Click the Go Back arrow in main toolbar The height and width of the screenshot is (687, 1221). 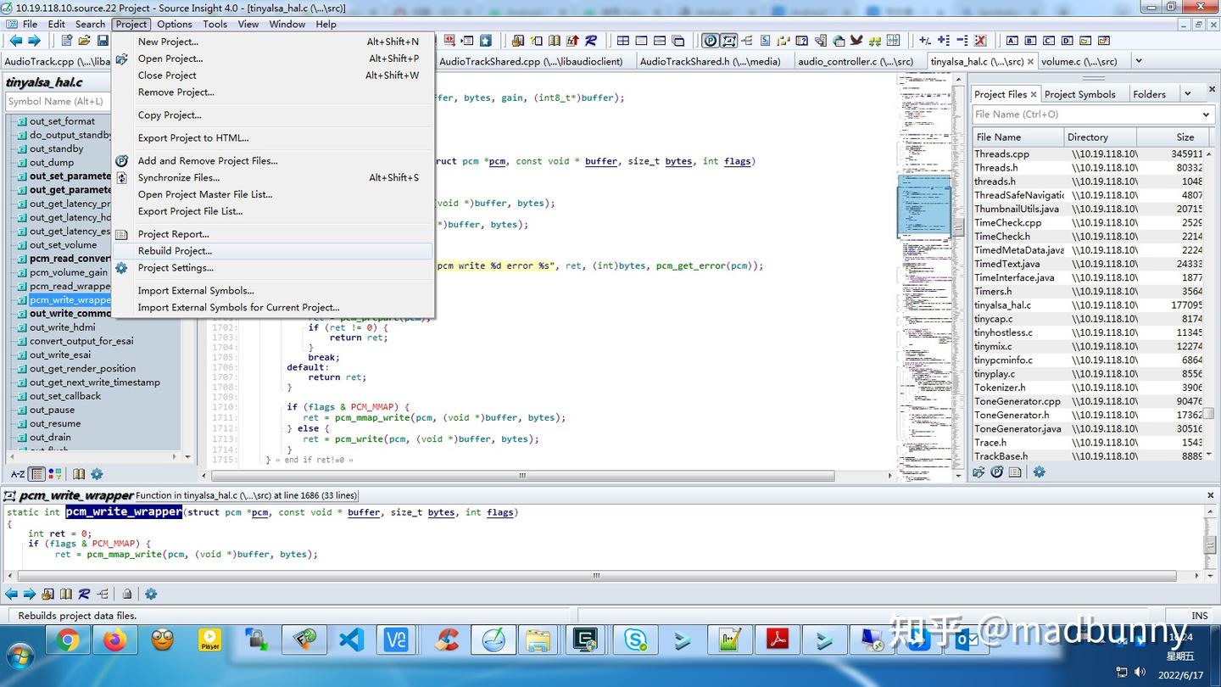click(15, 41)
